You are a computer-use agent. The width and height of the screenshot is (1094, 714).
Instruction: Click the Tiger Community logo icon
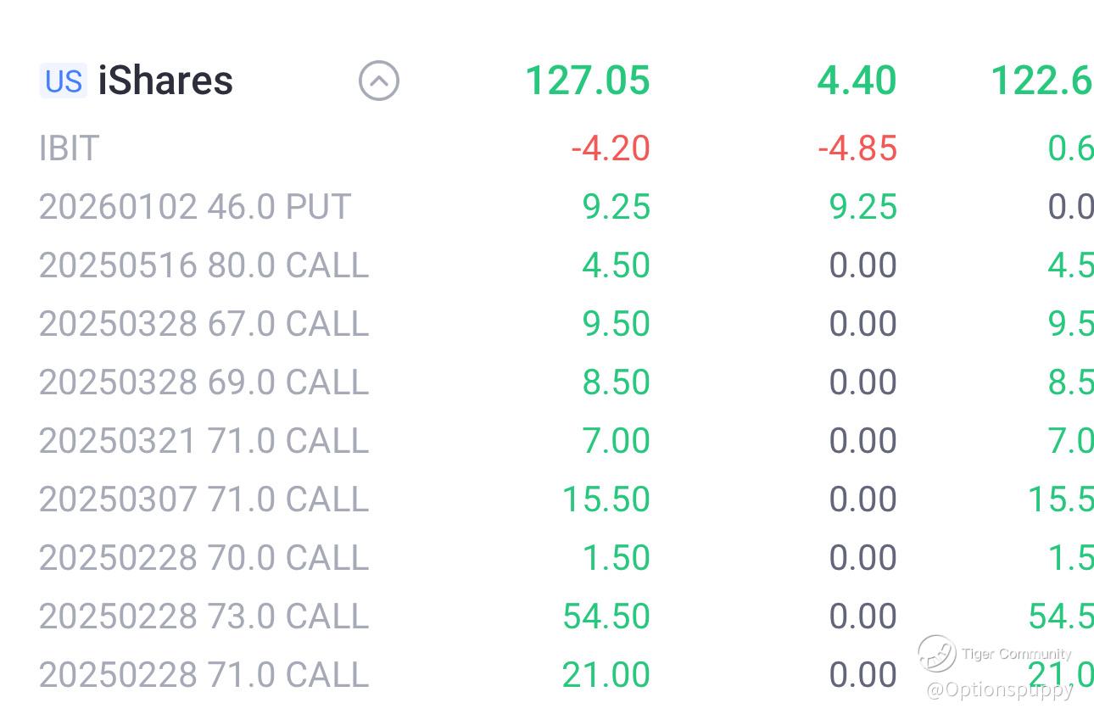[x=936, y=654]
